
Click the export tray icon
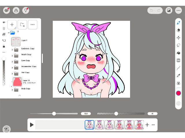tap(16, 10)
